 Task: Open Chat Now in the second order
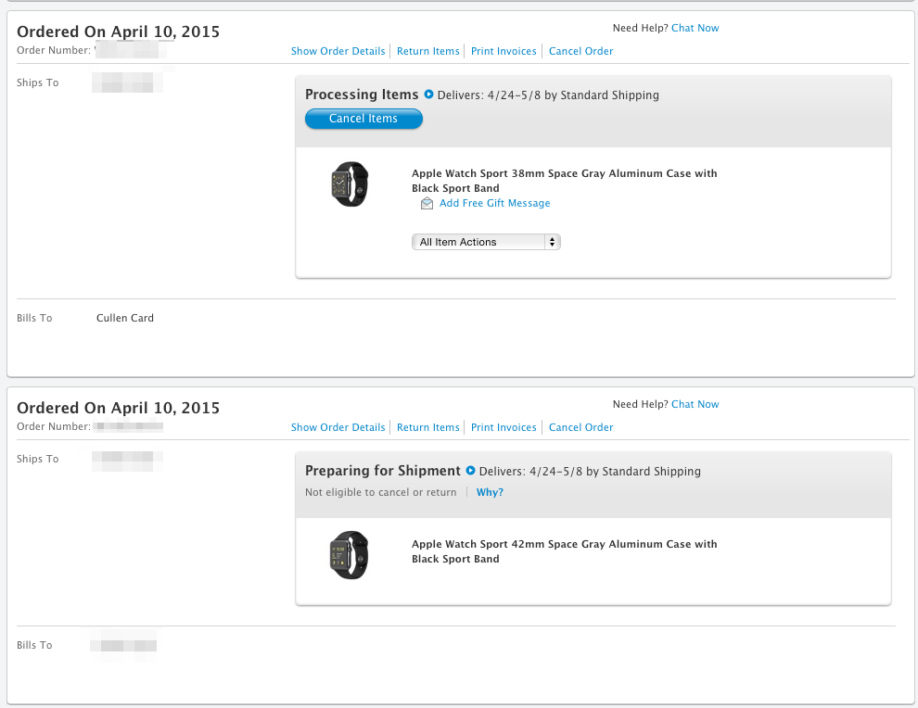[x=695, y=404]
